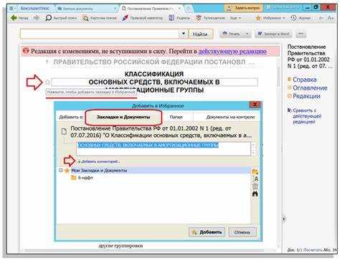This screenshot has width=340, height=261.
Task: Click the rename A icon in the dialog
Action: pos(255,179)
